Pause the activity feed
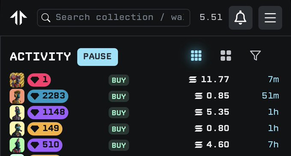Screen dimensions: 291x156 (x=98, y=57)
